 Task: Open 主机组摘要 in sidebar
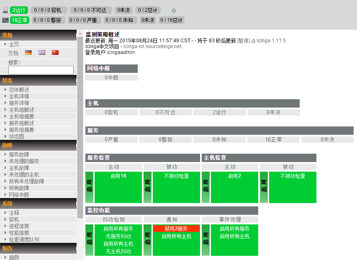(22, 116)
